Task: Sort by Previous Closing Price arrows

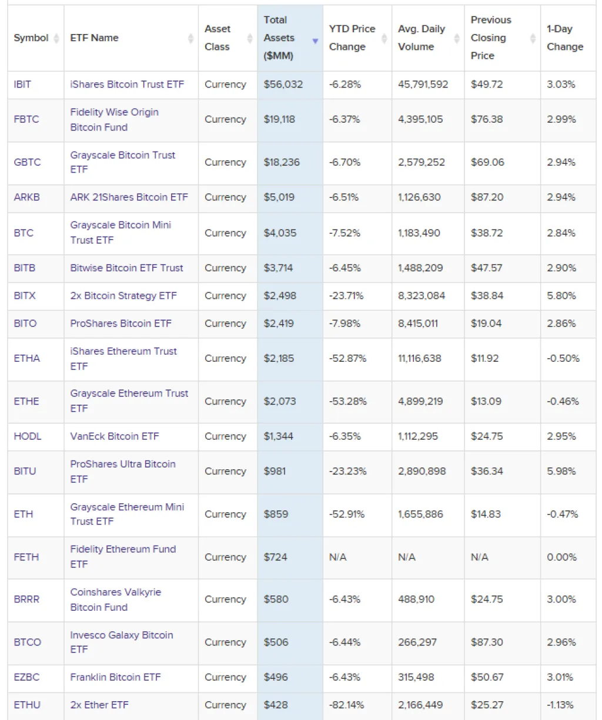Action: coord(533,38)
